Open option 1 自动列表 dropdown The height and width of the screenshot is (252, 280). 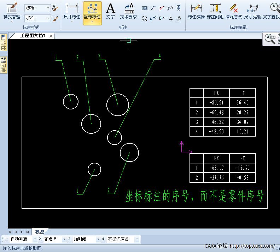35,239
